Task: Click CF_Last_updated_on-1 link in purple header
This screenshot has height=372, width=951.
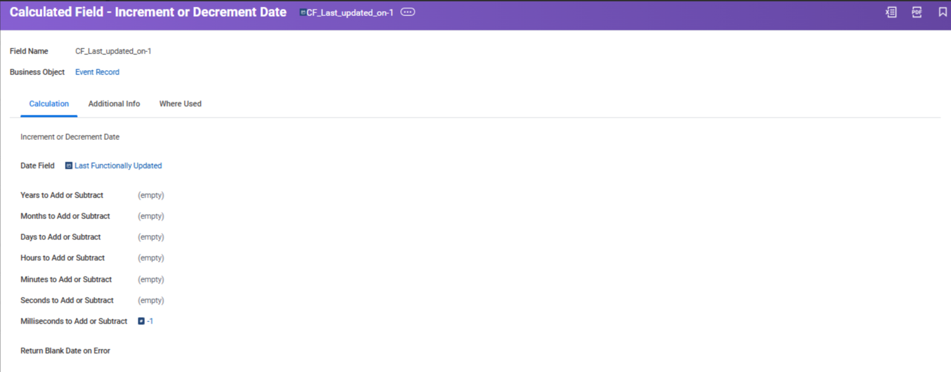Action: pos(349,12)
